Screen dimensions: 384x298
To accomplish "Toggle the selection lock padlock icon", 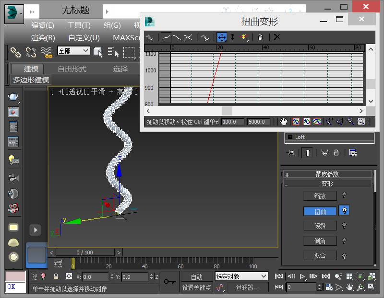I will coord(56,276).
